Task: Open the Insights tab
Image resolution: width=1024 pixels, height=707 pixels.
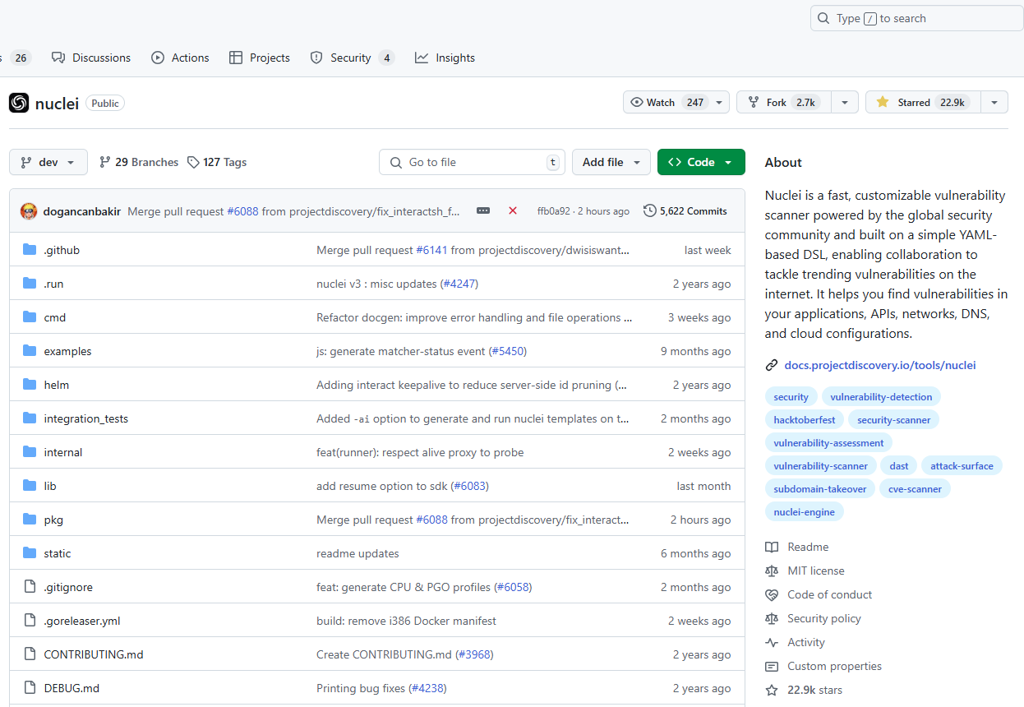Action: click(x=445, y=58)
